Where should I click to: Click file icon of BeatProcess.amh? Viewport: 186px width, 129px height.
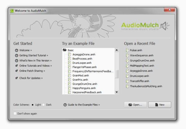pos(69,58)
